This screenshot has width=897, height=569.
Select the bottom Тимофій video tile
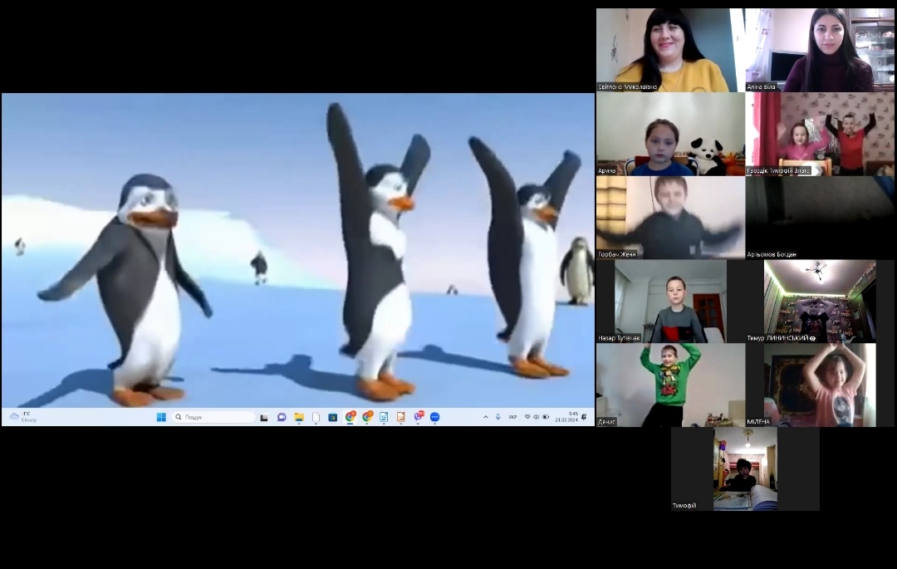pos(745,469)
